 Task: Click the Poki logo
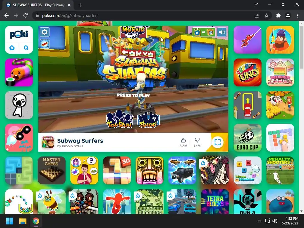pyautogui.click(x=19, y=34)
